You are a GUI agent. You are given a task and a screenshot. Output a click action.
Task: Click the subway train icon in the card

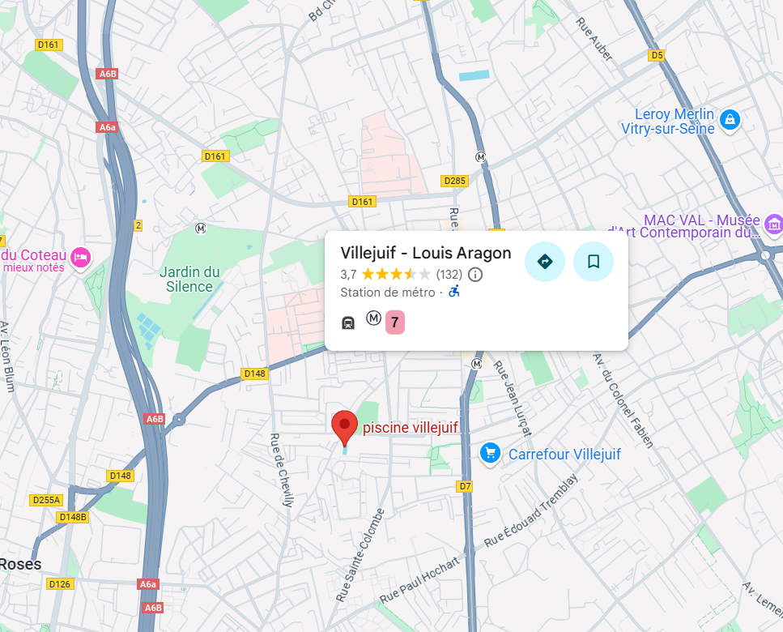click(x=348, y=323)
